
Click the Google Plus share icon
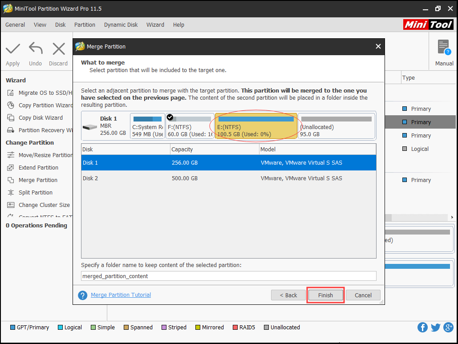[x=448, y=328]
